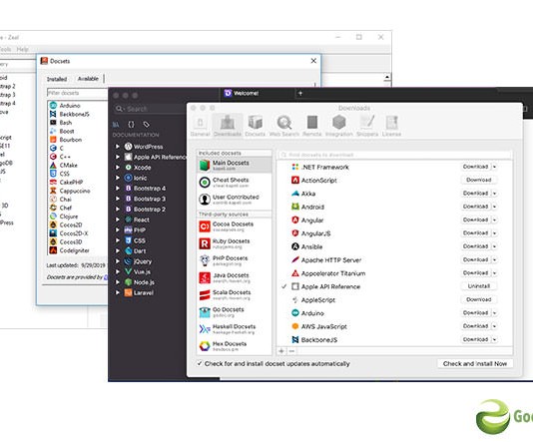Click the plus button below docset sources
This screenshot has height=442, width=533.
281,351
